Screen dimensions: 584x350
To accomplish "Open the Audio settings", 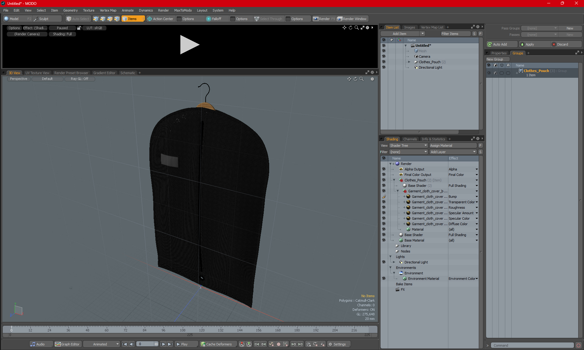I will [41, 344].
